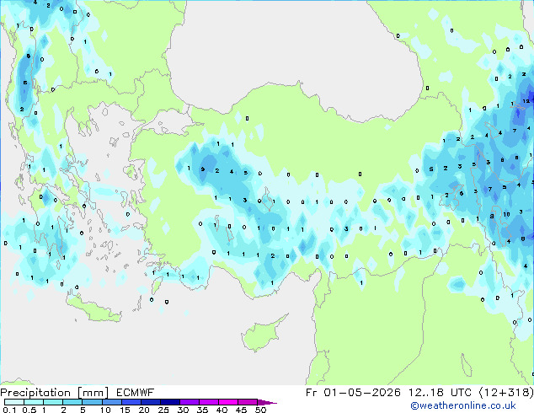Click the 20 to 25 mm legend swatch
Viewport: 534px width, 413px height.
pos(150,402)
